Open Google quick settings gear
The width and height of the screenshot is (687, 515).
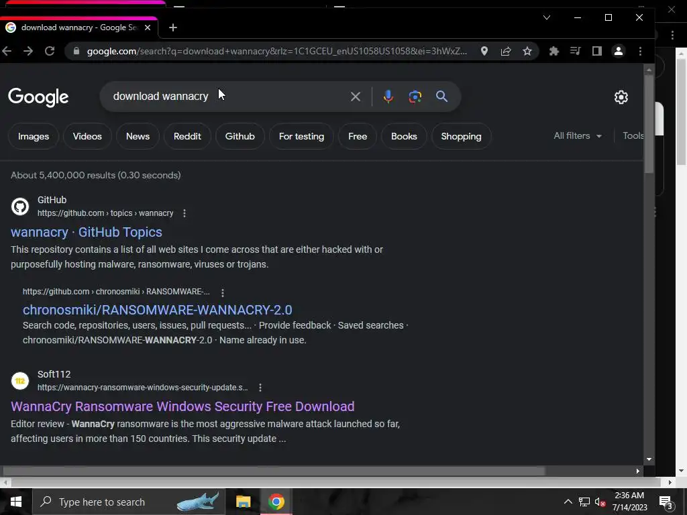(621, 97)
